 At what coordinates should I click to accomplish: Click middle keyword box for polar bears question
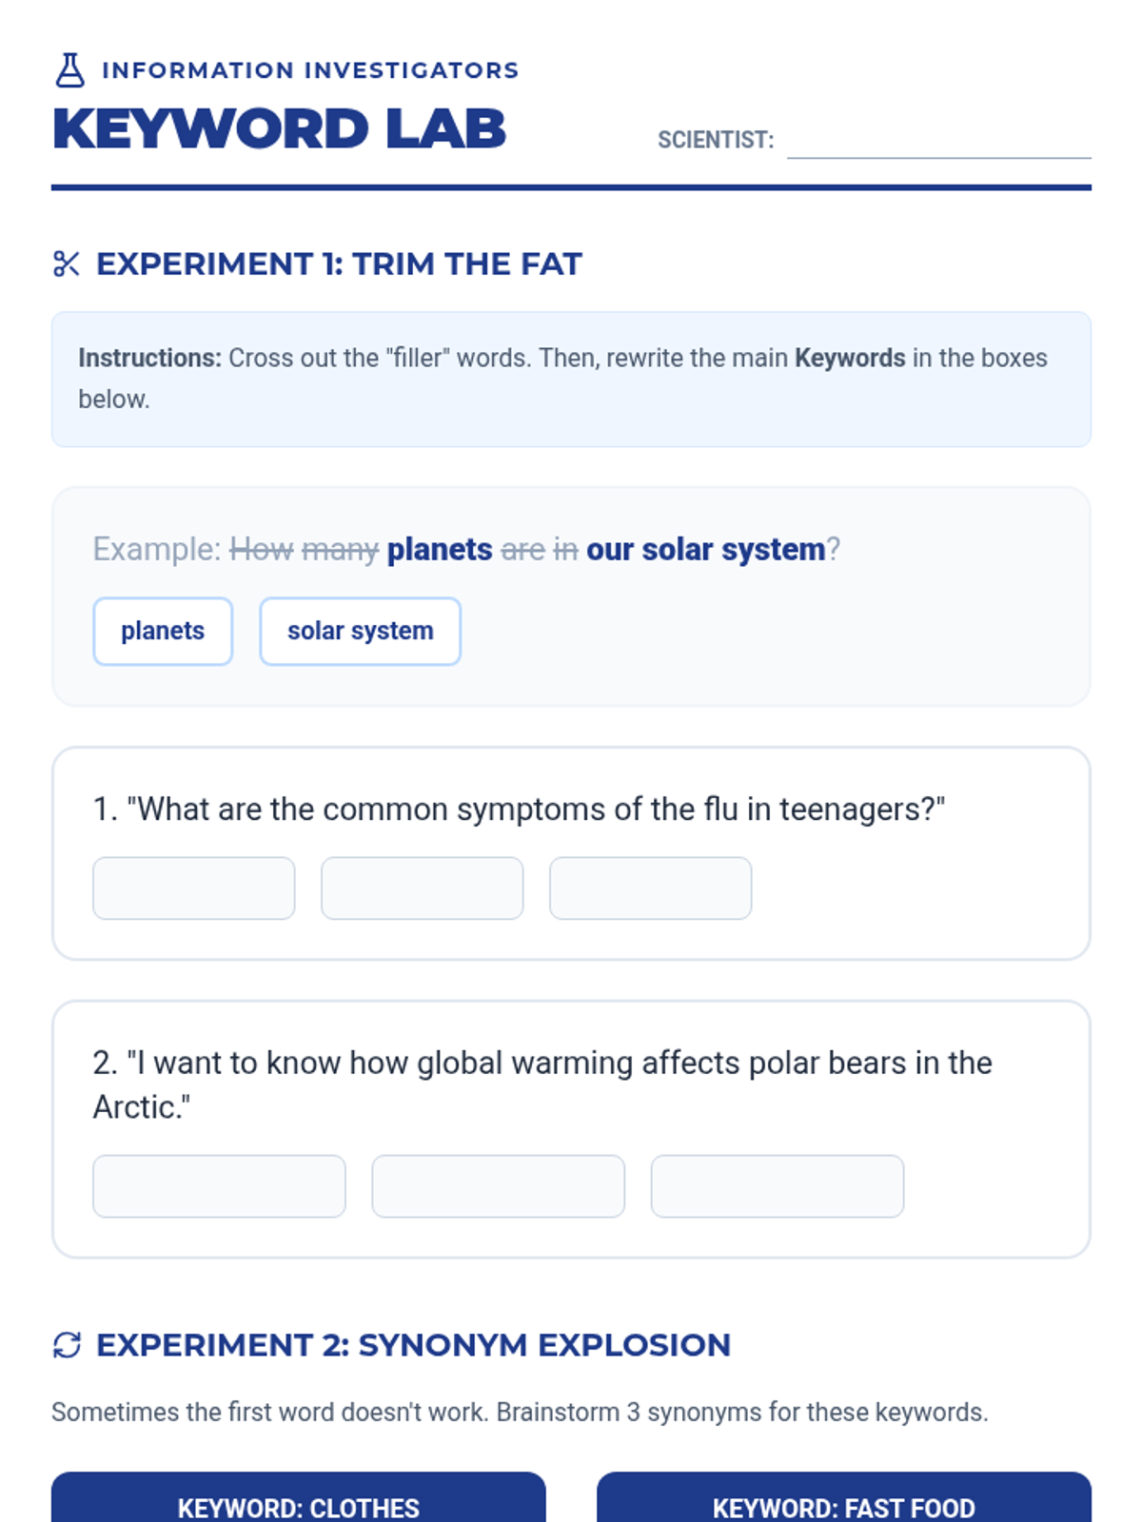[x=499, y=1186]
